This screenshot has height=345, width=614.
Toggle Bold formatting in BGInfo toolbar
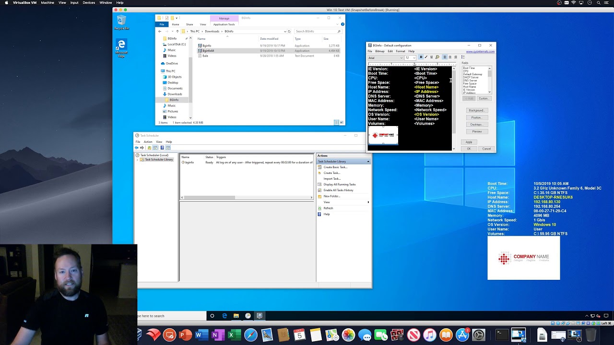coord(421,57)
